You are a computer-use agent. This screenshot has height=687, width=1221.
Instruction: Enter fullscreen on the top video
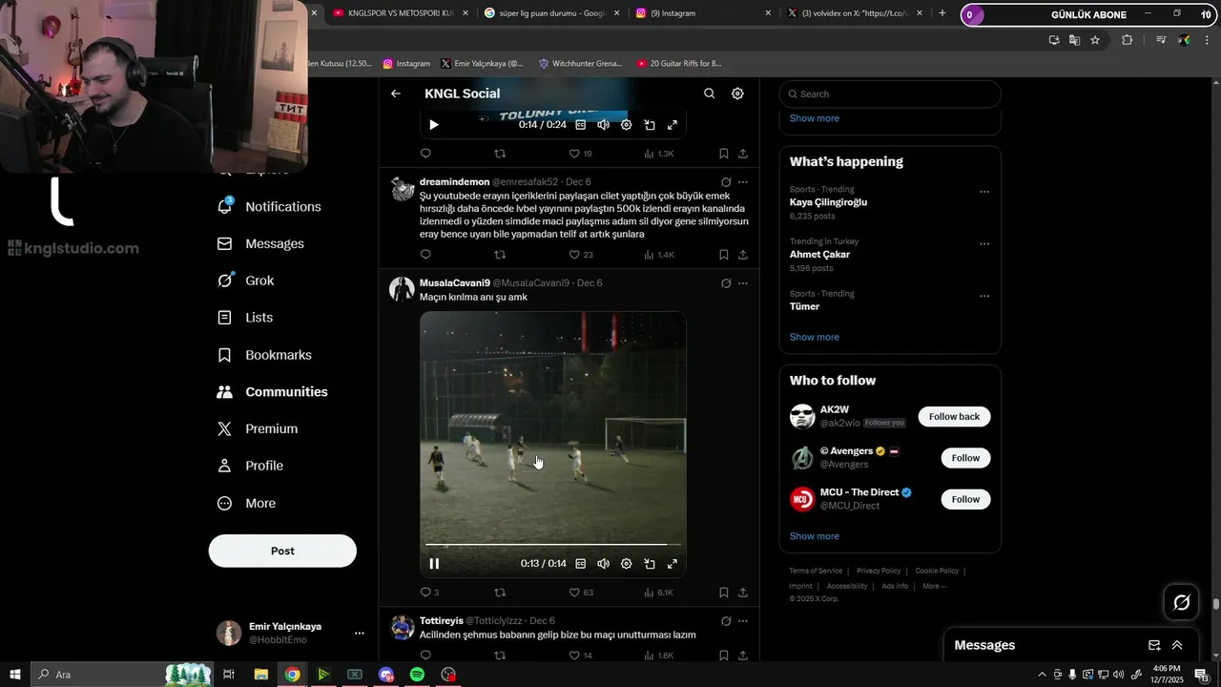[673, 125]
